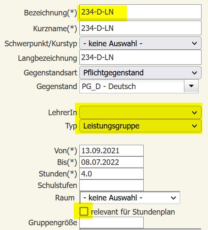Click the Gegenstand combo box arrow button
Viewport: 208px width, 230px height.
191,86
